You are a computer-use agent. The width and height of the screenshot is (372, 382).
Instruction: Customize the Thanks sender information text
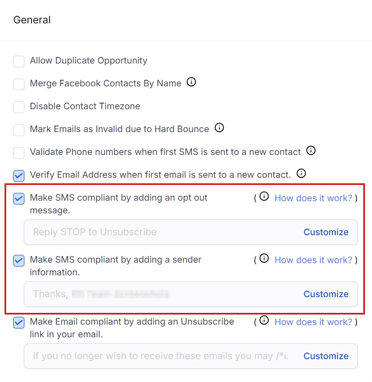pos(326,294)
